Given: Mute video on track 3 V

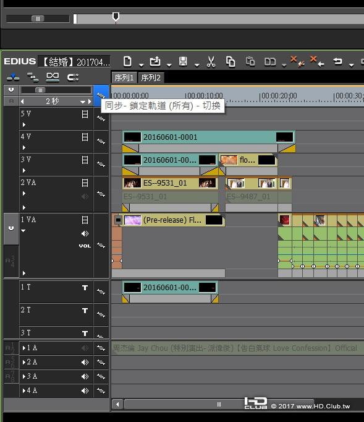Looking at the screenshot, I should 85,160.
